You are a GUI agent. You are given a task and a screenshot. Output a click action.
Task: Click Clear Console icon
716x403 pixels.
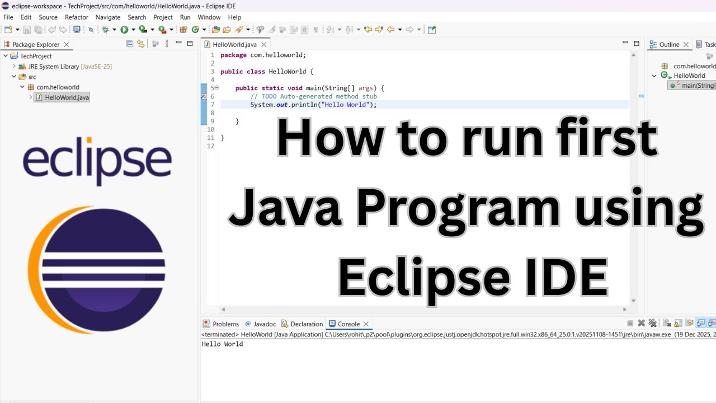pyautogui.click(x=667, y=323)
